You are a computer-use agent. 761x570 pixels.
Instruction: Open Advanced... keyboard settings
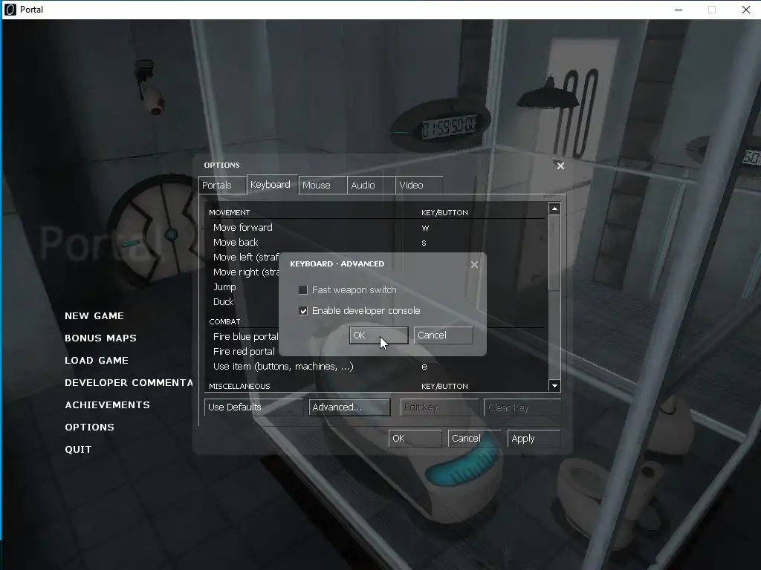click(x=349, y=407)
